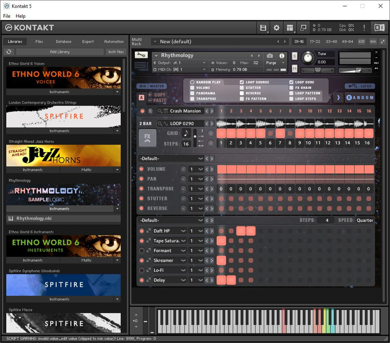
Task: Click the NI logo icon
Action: point(380,28)
